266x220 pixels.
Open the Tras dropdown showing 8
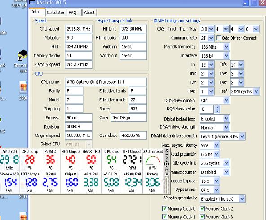pyautogui.click(x=256, y=29)
